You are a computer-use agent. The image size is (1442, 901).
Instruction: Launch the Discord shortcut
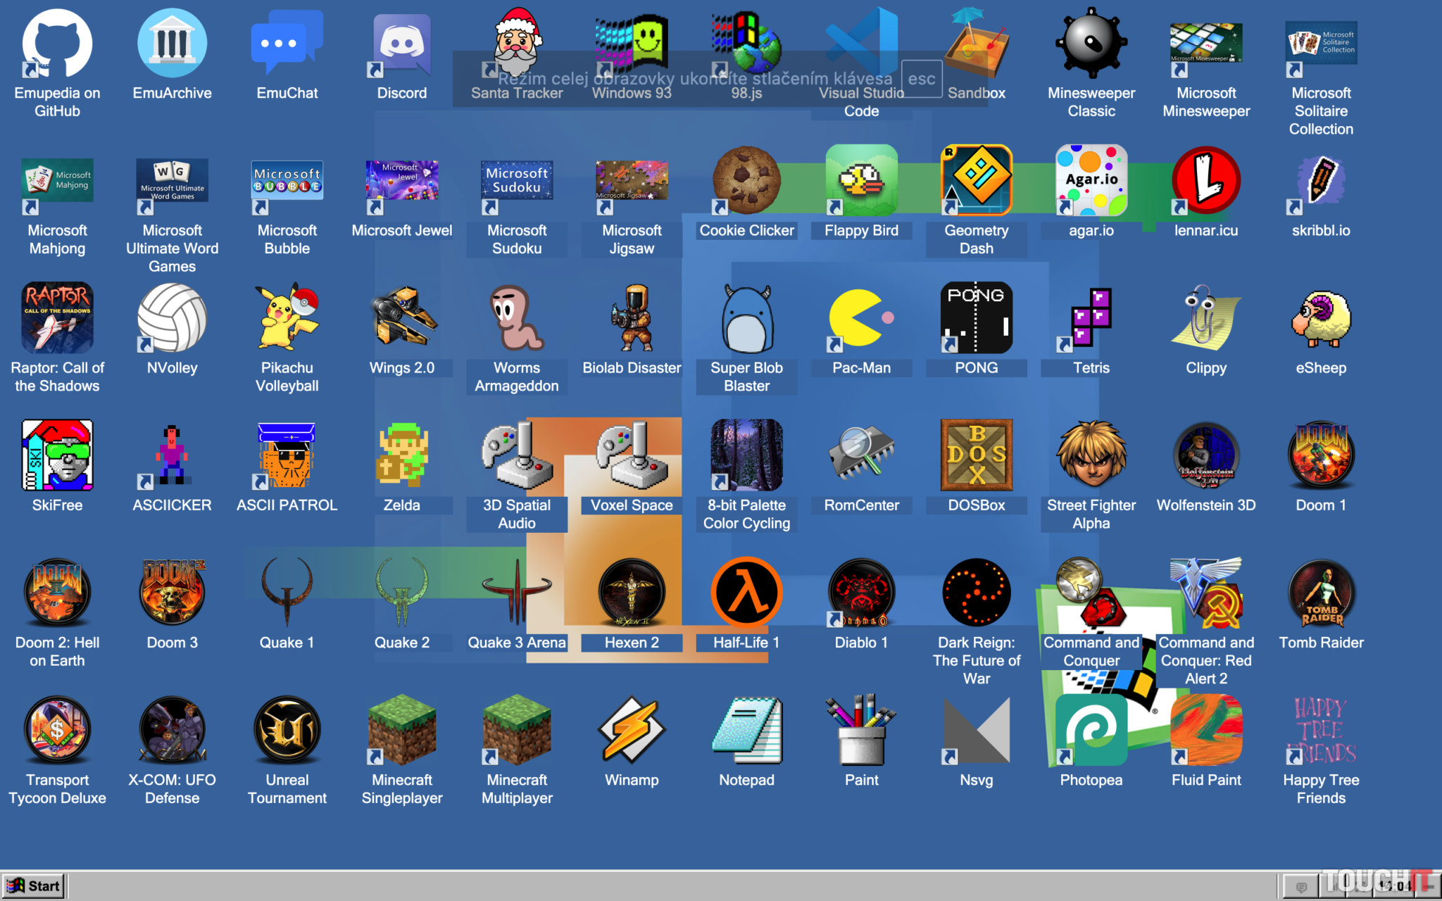click(x=401, y=44)
